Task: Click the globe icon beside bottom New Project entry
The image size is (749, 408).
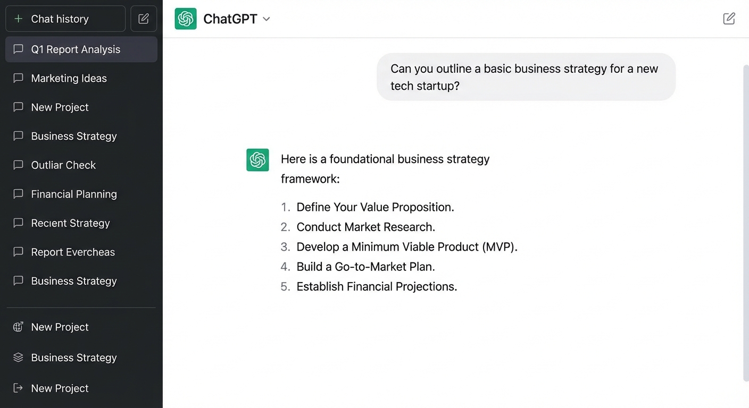Action: pos(18,327)
